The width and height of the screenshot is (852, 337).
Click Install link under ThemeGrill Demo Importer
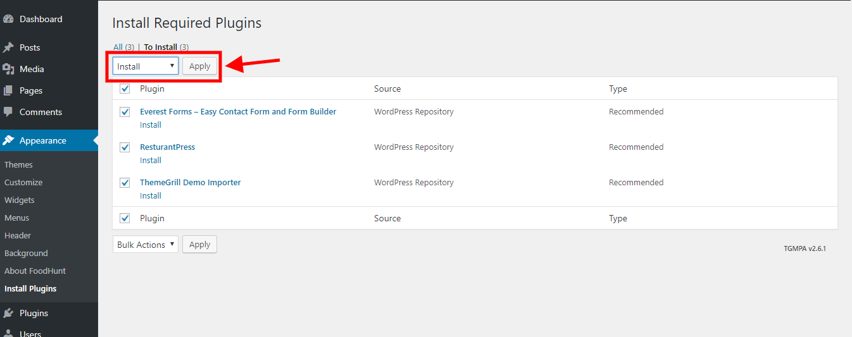click(151, 196)
